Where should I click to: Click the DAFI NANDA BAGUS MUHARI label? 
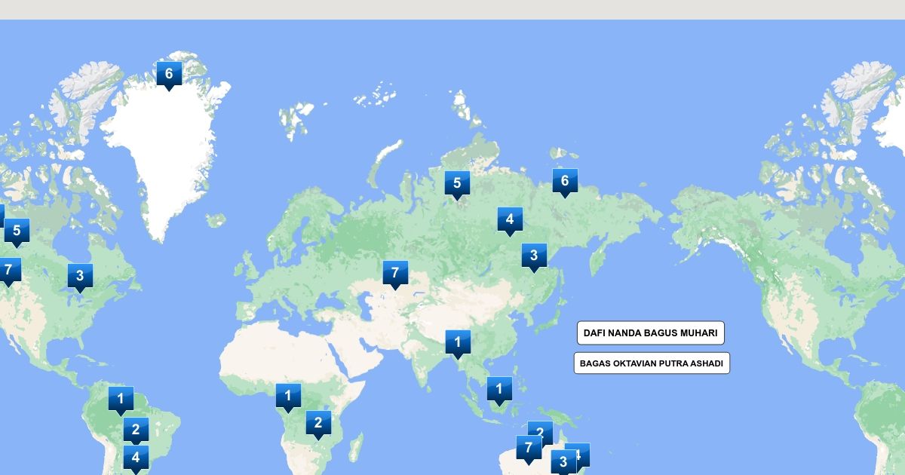click(651, 333)
